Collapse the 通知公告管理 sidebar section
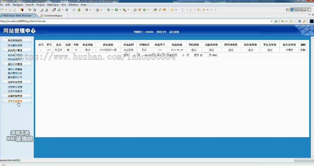Screen dimensions: 314x166 pos(17,64)
